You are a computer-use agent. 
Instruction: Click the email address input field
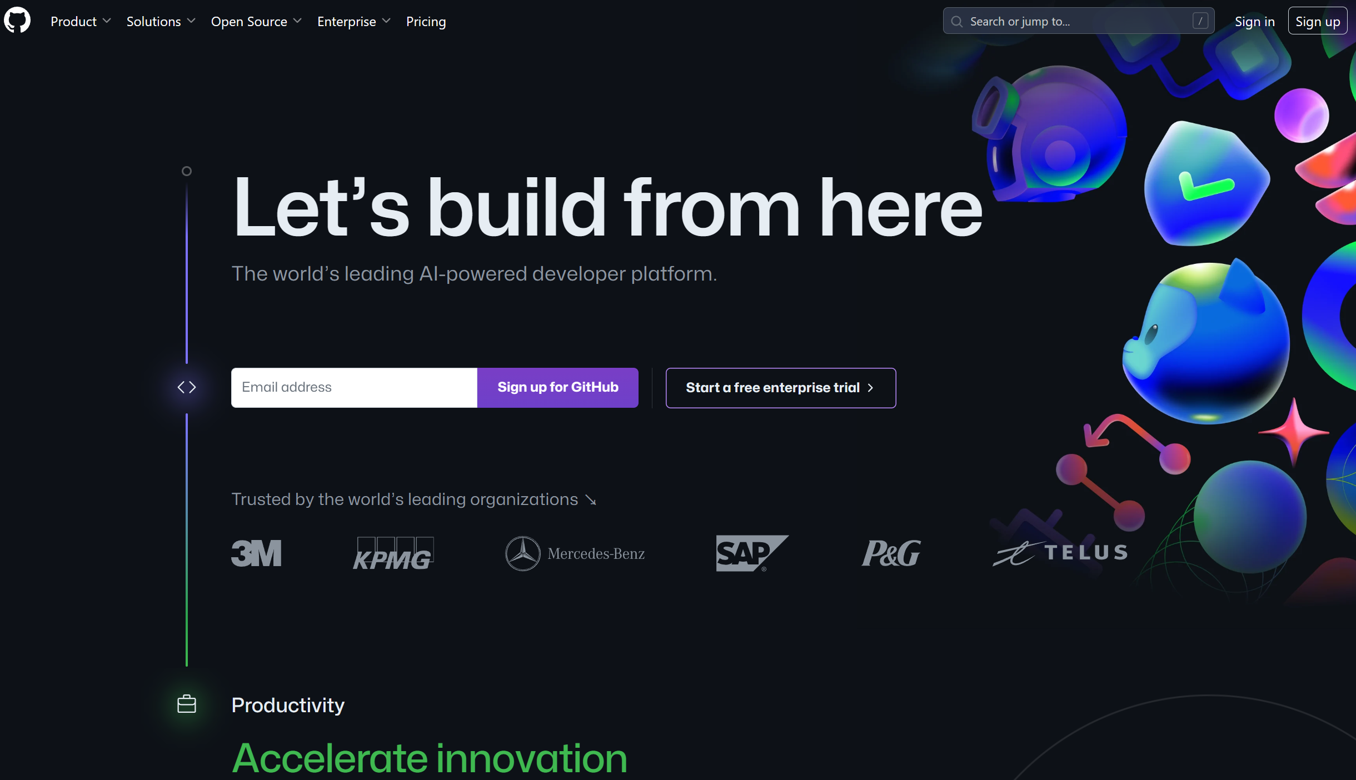[355, 387]
